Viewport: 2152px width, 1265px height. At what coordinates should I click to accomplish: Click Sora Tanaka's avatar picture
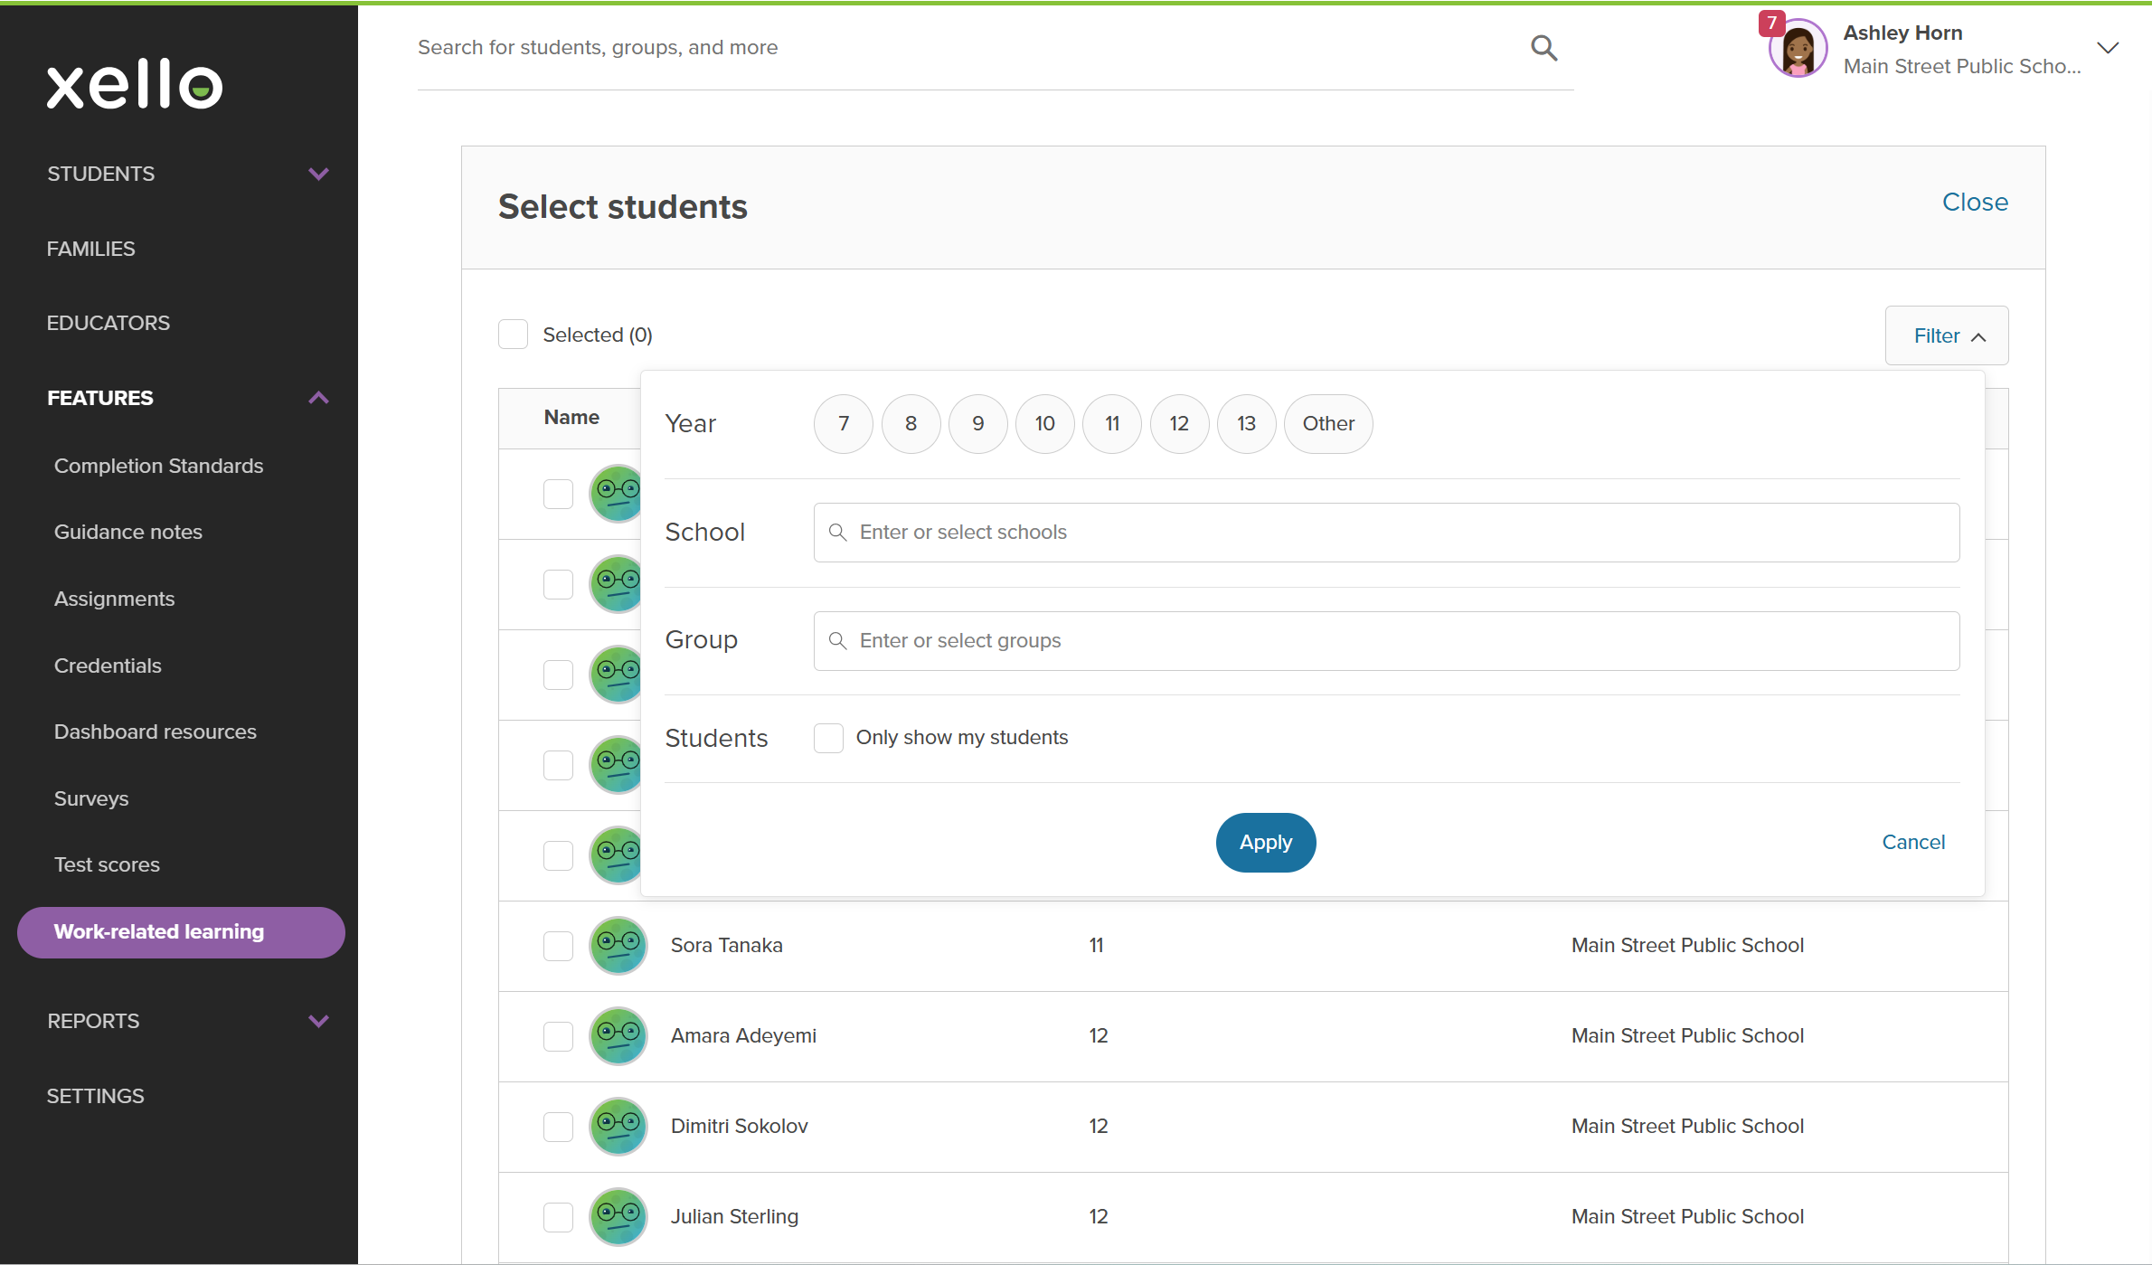click(618, 945)
